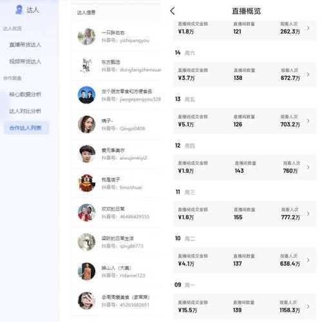
Task: Open the Qingzi0408 talent avatar
Action: coord(86,124)
